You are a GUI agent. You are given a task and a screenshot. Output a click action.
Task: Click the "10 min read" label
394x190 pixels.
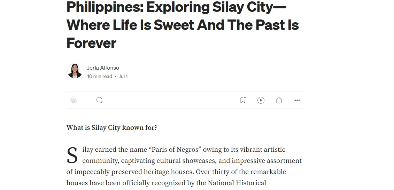point(100,76)
